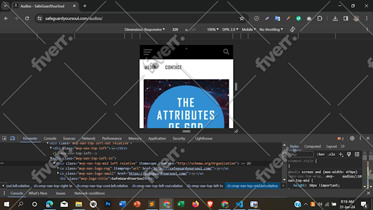Click The Attributes of God image
The height and width of the screenshot is (210, 373).
pos(187,104)
